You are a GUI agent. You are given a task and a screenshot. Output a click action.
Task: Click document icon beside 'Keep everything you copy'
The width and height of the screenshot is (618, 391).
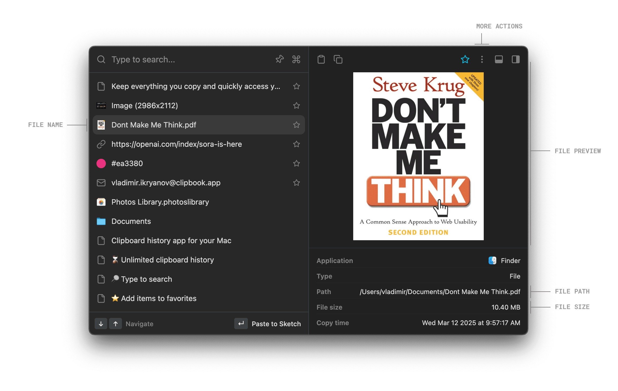click(x=101, y=86)
